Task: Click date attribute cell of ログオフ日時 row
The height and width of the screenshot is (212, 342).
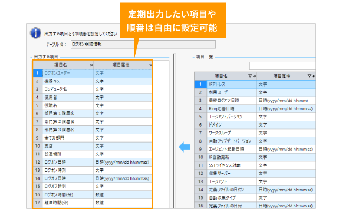Action: [122, 178]
